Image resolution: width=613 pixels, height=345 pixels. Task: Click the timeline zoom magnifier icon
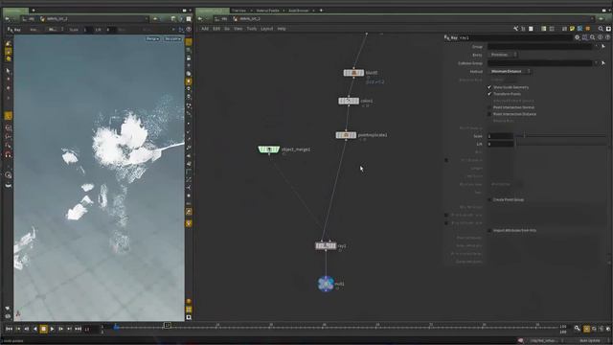(577, 329)
